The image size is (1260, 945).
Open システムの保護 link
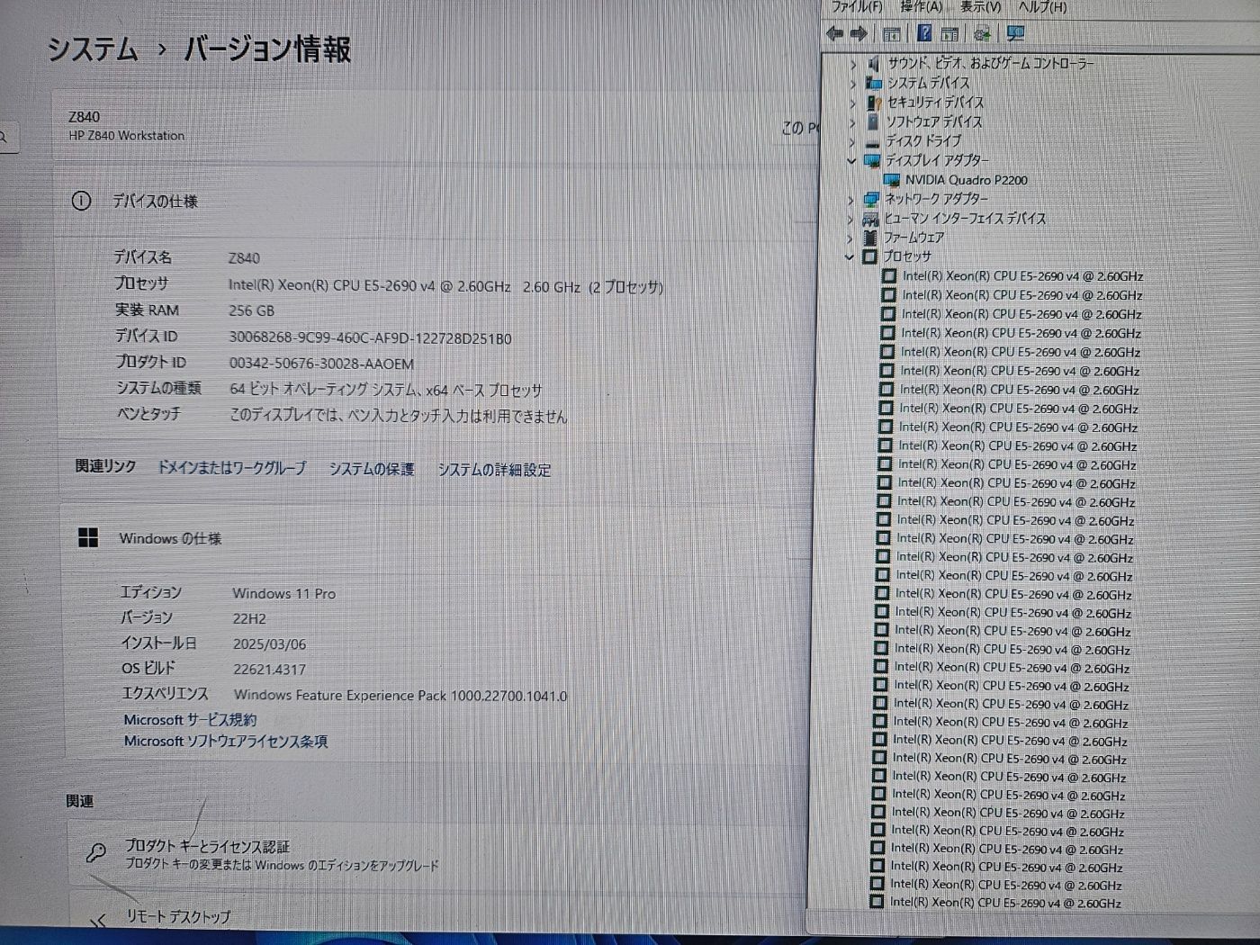tap(371, 469)
